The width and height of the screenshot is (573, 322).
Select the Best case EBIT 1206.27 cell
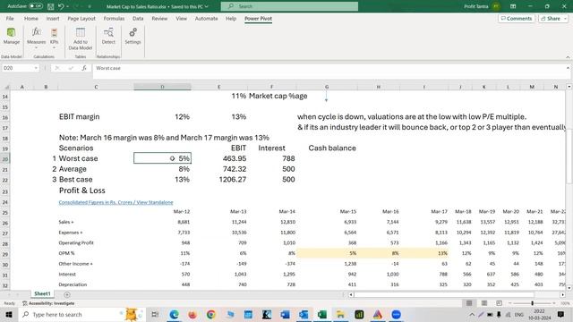pyautogui.click(x=219, y=179)
